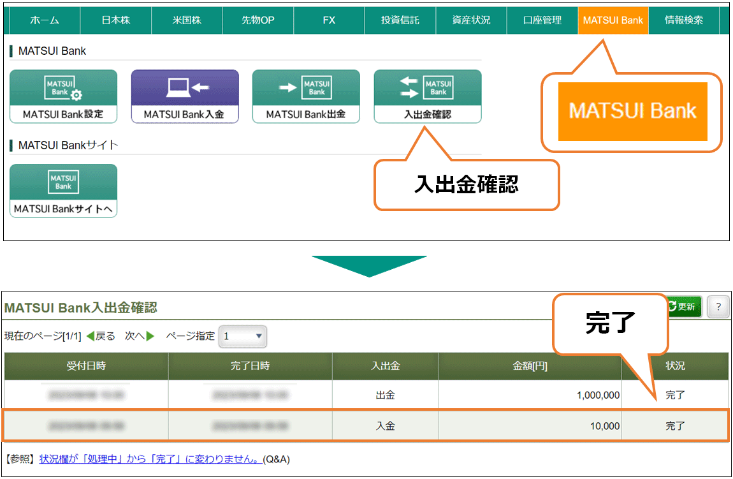Click the 出金 cell in first row

click(385, 395)
